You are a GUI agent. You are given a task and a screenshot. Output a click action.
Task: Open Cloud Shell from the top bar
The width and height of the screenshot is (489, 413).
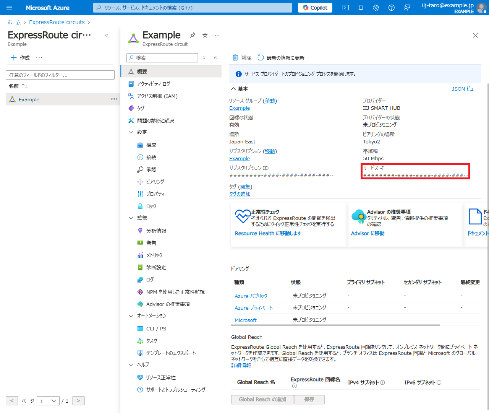[346, 8]
